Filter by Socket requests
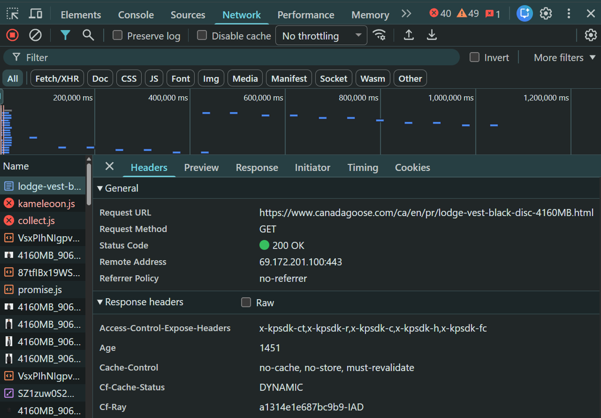 coord(334,79)
